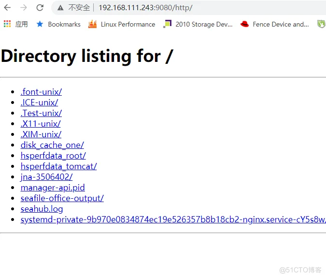
Task: Open the .X11-unix/ directory link
Action: pos(41,124)
